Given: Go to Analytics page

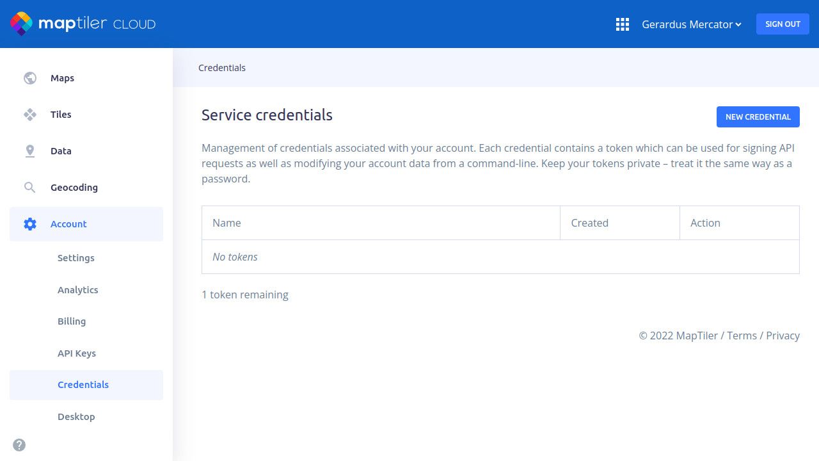Looking at the screenshot, I should click(x=78, y=290).
